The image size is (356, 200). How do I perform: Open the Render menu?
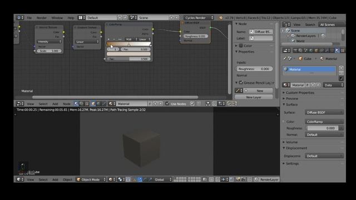(42, 18)
